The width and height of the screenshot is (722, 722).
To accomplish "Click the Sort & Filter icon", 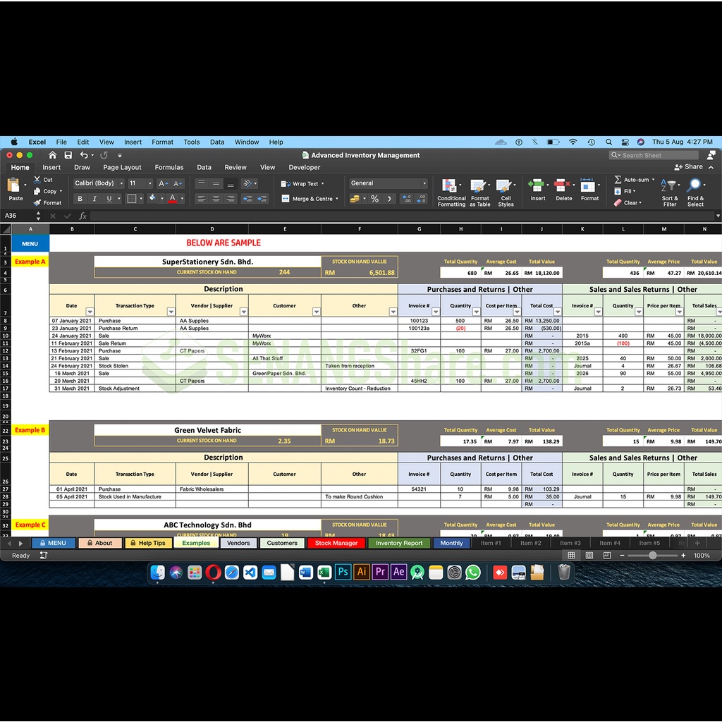I will coord(670,186).
